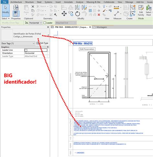153x157 pixels.
Task: Close the PM-90A view tab
Action: [x=90, y=27]
